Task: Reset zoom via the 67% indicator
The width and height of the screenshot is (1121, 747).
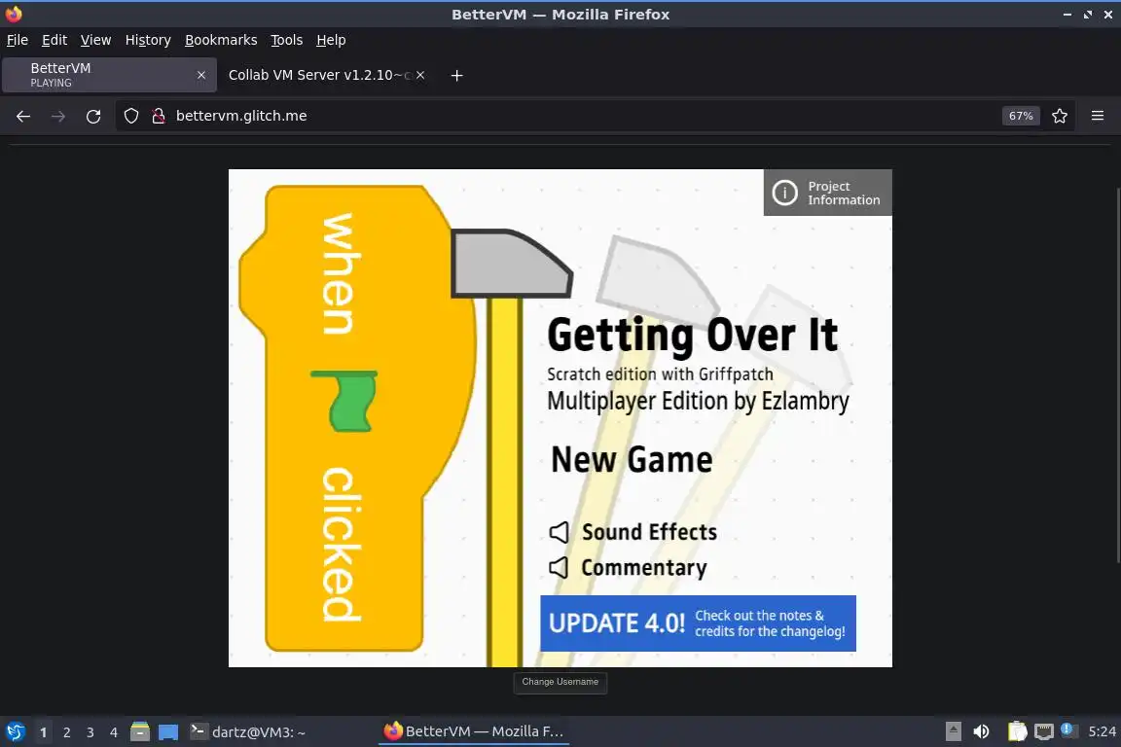Action: [x=1020, y=116]
